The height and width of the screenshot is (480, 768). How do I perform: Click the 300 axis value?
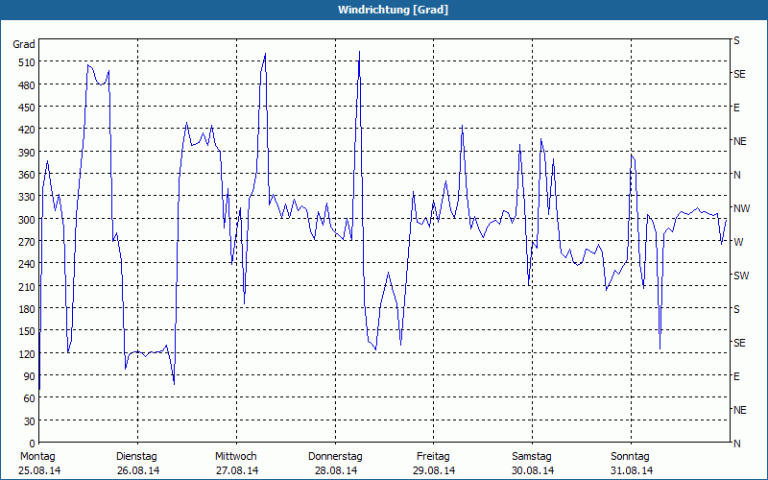pyautogui.click(x=28, y=220)
